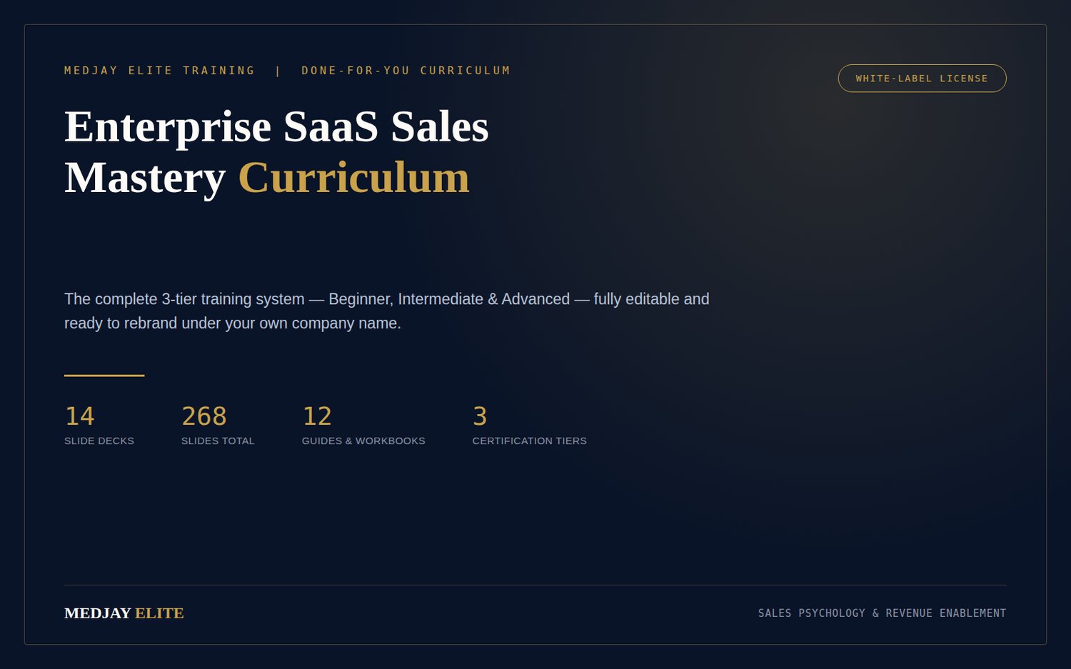This screenshot has width=1071, height=669.
Task: Click the Enterprise SaaS Sales heading line
Action: (x=276, y=126)
